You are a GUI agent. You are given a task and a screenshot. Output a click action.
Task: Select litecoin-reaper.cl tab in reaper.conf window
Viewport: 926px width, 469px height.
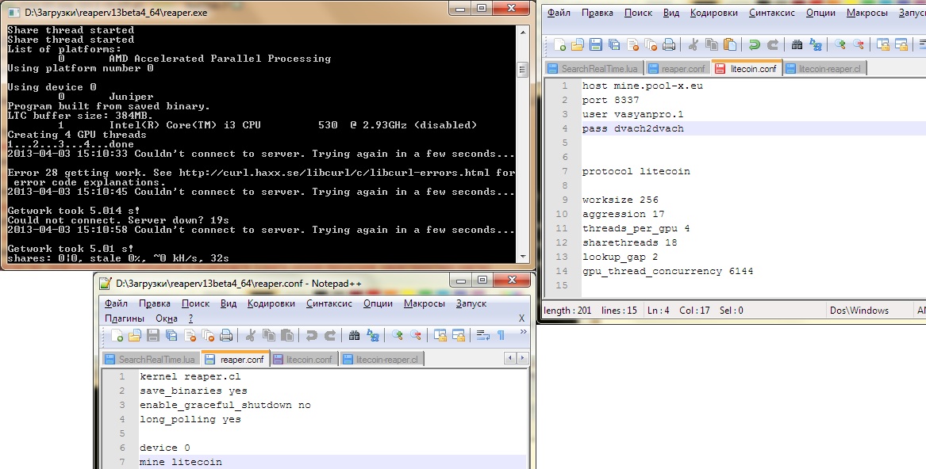pyautogui.click(x=381, y=359)
